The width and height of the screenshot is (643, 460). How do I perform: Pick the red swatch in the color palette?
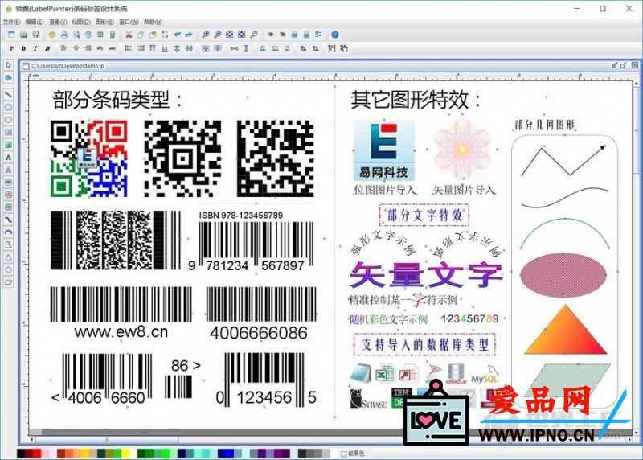tap(37, 454)
